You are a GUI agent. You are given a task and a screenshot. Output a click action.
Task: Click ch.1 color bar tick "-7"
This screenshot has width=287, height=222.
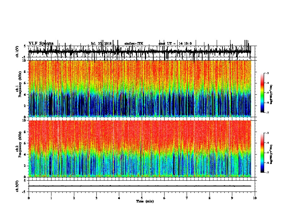coord(267,112)
